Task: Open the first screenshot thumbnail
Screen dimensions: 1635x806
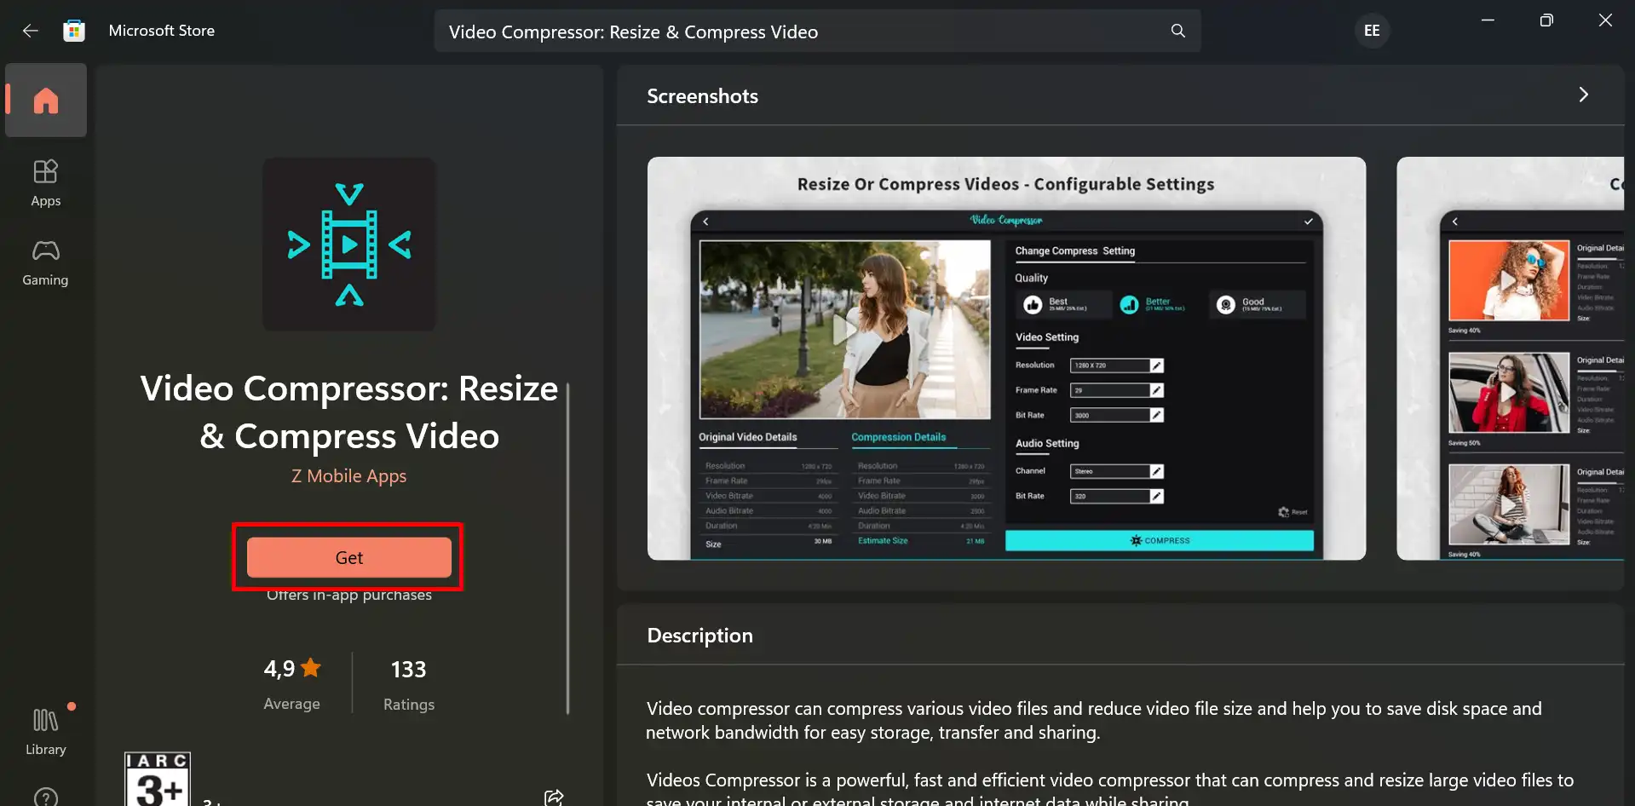Action: [x=1006, y=358]
